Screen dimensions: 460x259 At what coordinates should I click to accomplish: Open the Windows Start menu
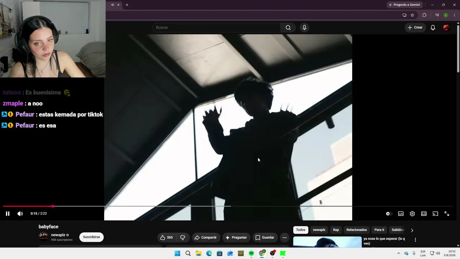[178, 253]
